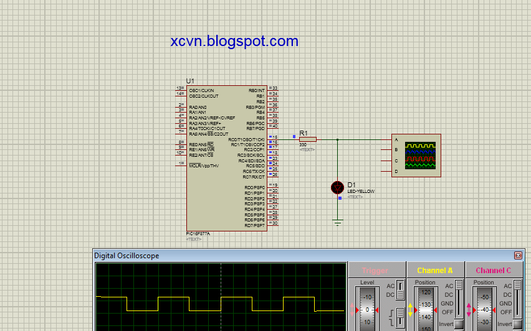Click the R1 reference label

304,133
